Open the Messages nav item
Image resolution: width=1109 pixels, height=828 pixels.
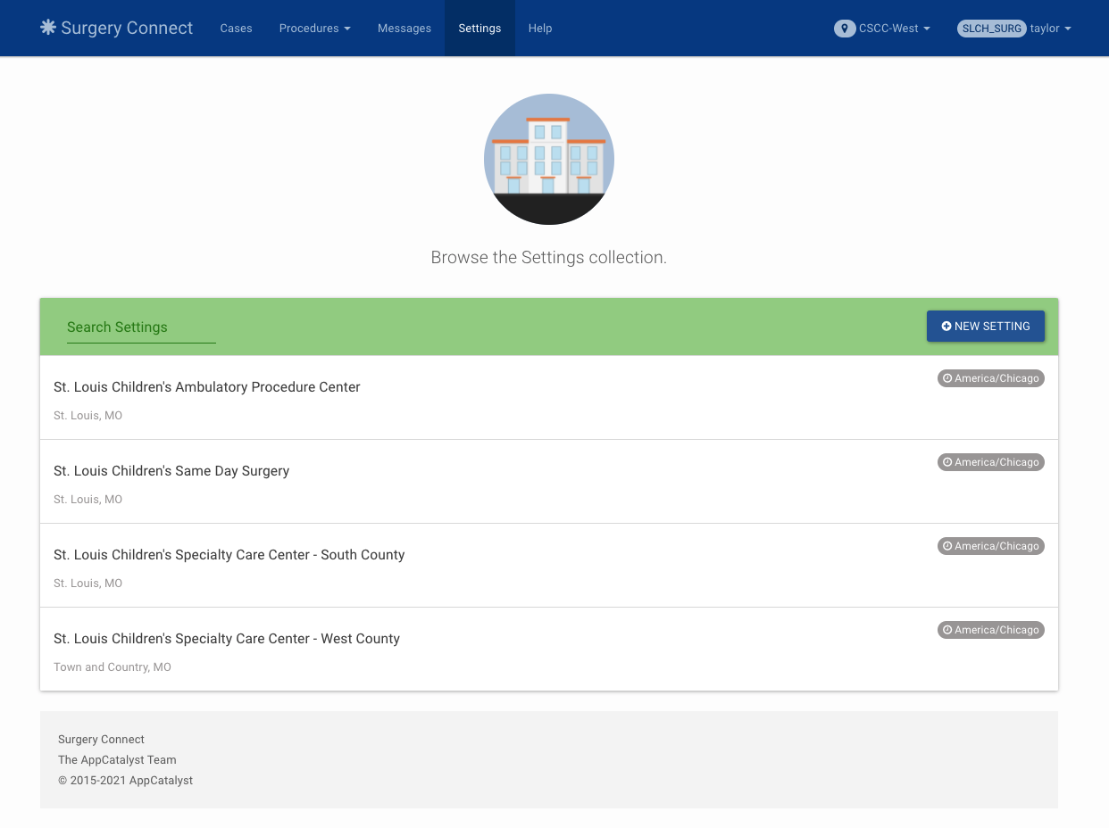(404, 29)
